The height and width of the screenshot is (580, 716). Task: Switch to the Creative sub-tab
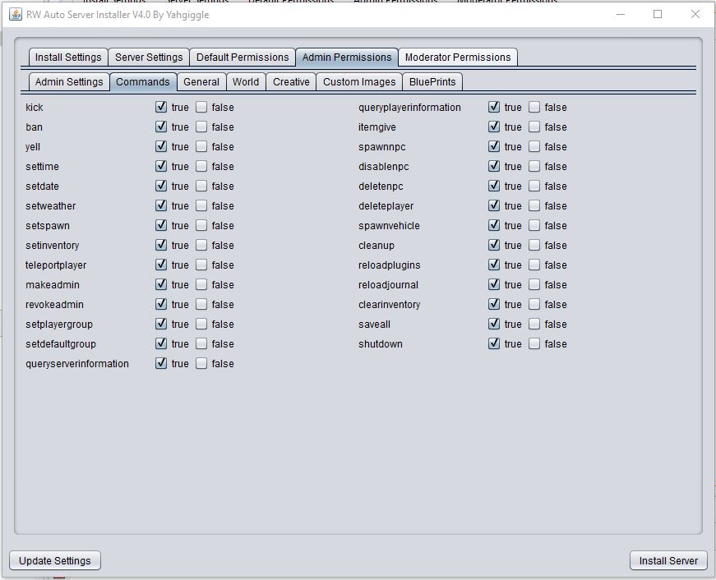click(x=291, y=82)
